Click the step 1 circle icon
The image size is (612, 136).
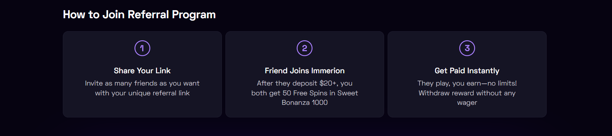pos(142,48)
